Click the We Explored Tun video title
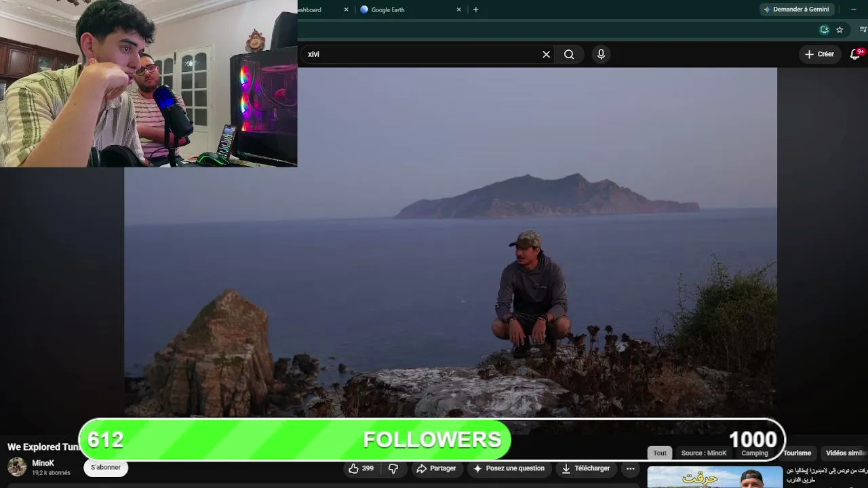The image size is (868, 488). click(43, 447)
